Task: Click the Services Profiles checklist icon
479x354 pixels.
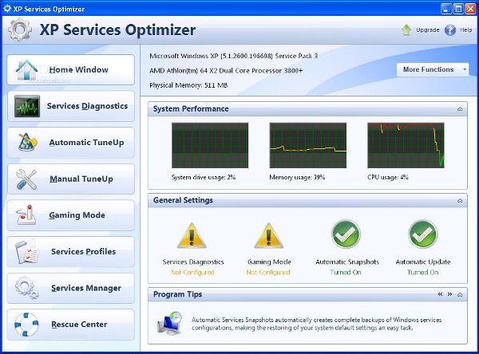Action: 27,252
